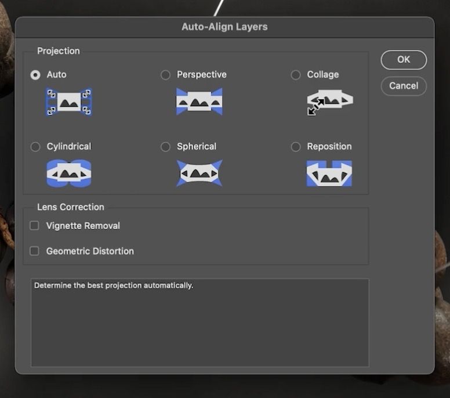This screenshot has height=398, width=450.
Task: Enable the Vignette Removal checkbox
Action: click(35, 226)
